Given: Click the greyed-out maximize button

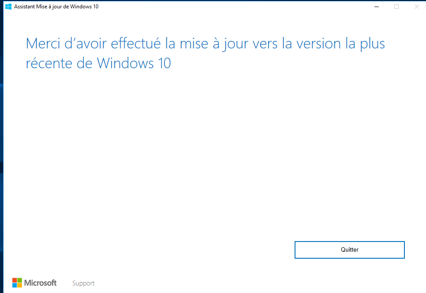Looking at the screenshot, I should pos(396,7).
